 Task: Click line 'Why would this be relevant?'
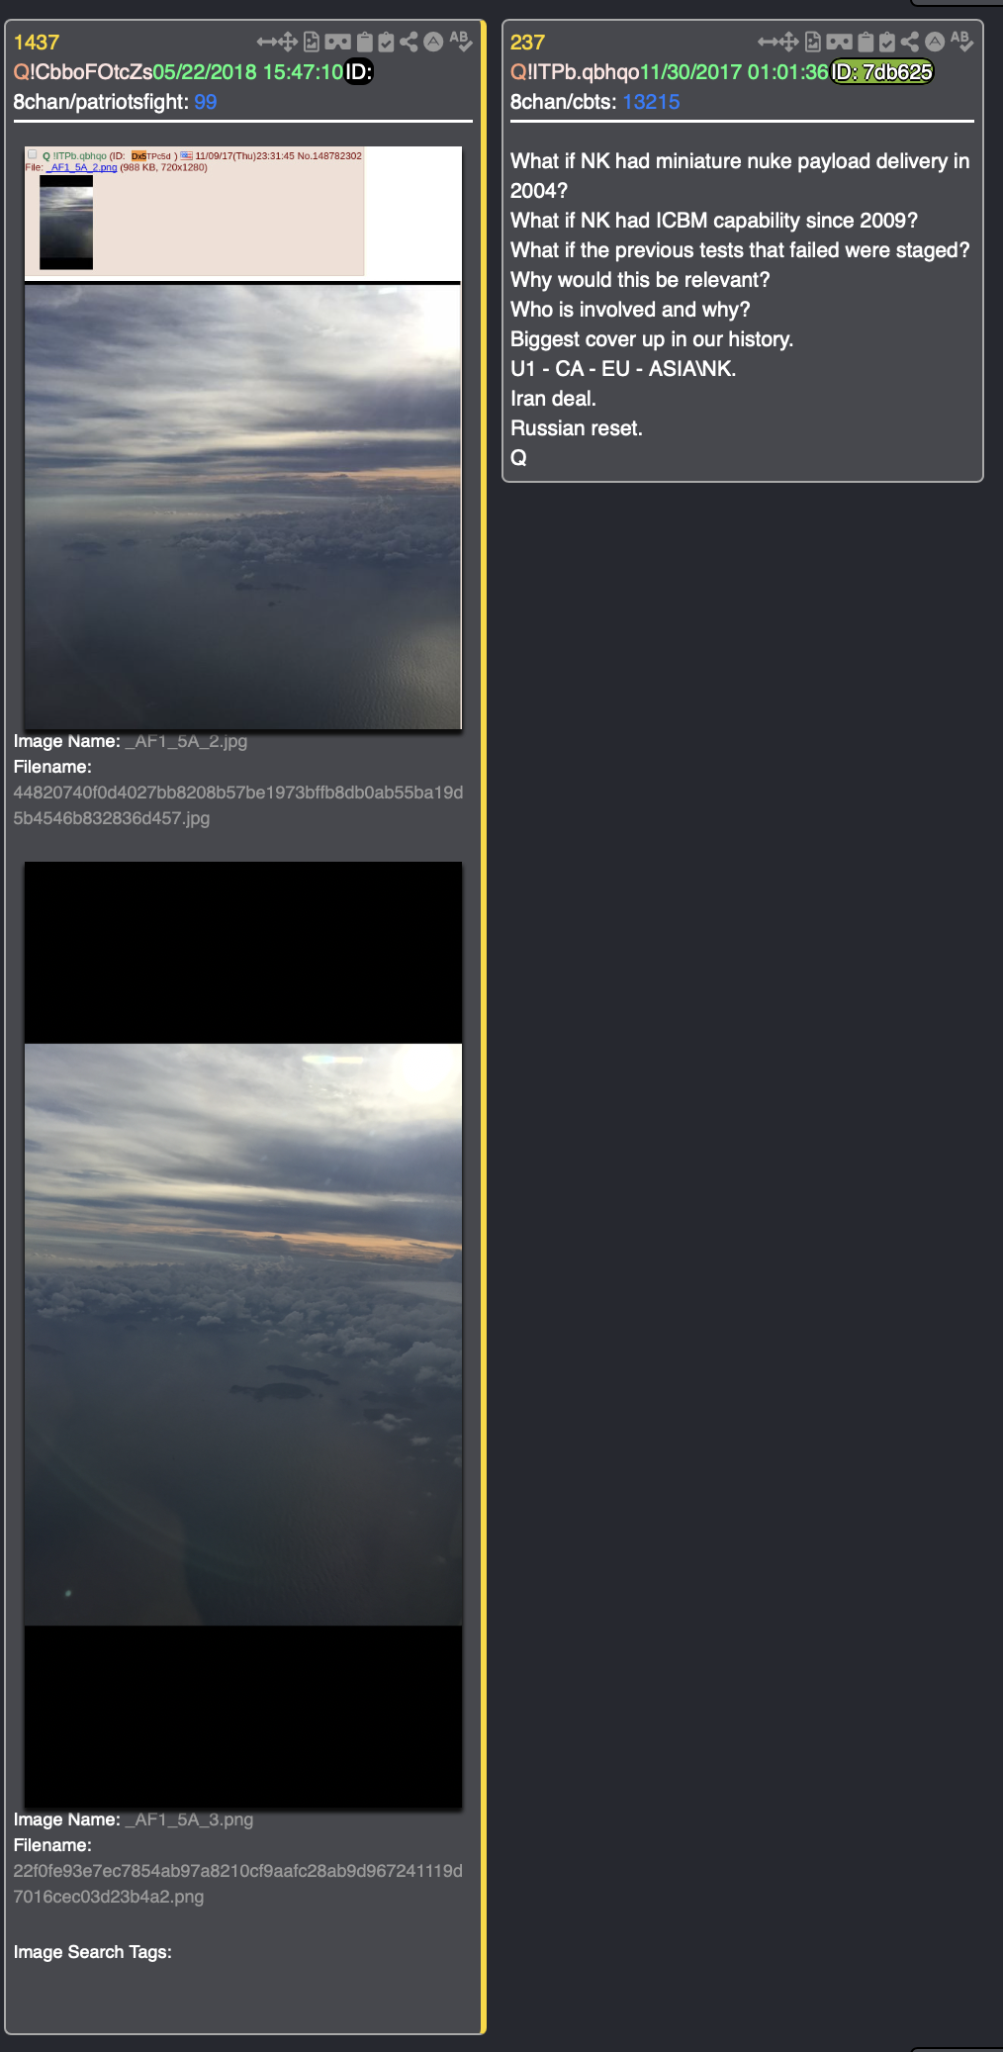(x=640, y=280)
